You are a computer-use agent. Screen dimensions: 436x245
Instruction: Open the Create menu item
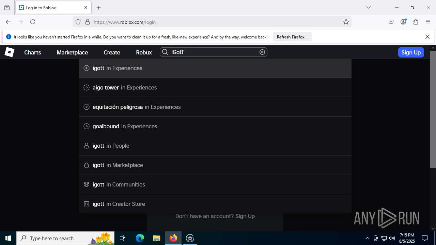pyautogui.click(x=112, y=52)
